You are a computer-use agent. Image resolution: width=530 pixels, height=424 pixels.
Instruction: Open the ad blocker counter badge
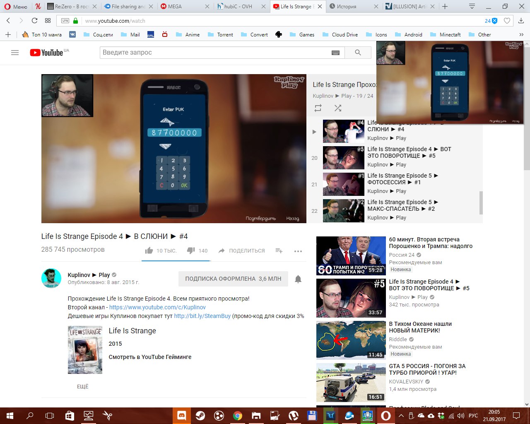coord(491,21)
